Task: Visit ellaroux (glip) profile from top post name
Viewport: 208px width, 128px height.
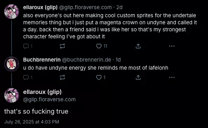Action: (40, 7)
